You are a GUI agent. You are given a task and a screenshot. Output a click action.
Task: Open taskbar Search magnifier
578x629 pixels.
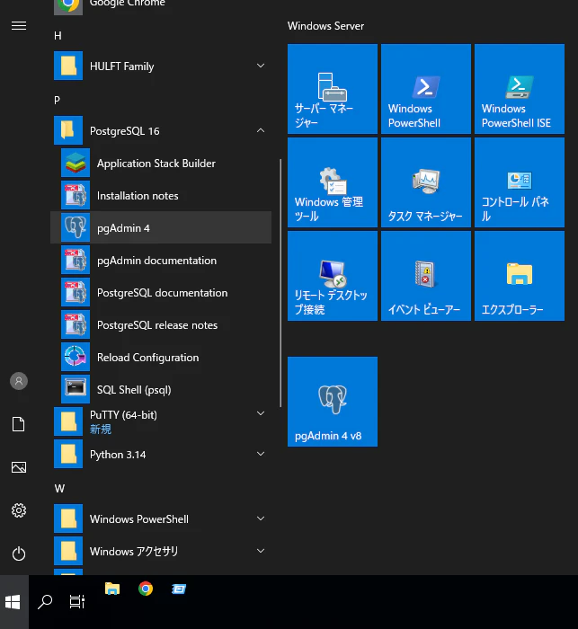point(45,602)
